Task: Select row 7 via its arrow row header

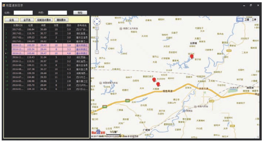Action: tap(7, 53)
